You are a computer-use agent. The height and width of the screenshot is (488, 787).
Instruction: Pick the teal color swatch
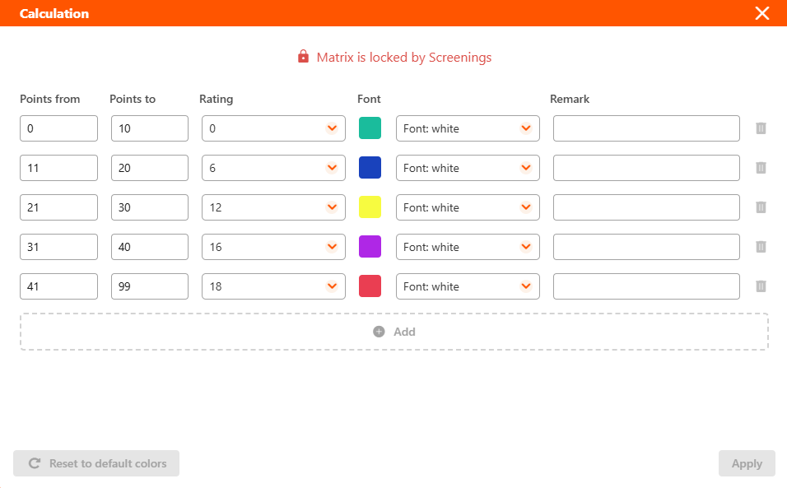click(x=370, y=128)
